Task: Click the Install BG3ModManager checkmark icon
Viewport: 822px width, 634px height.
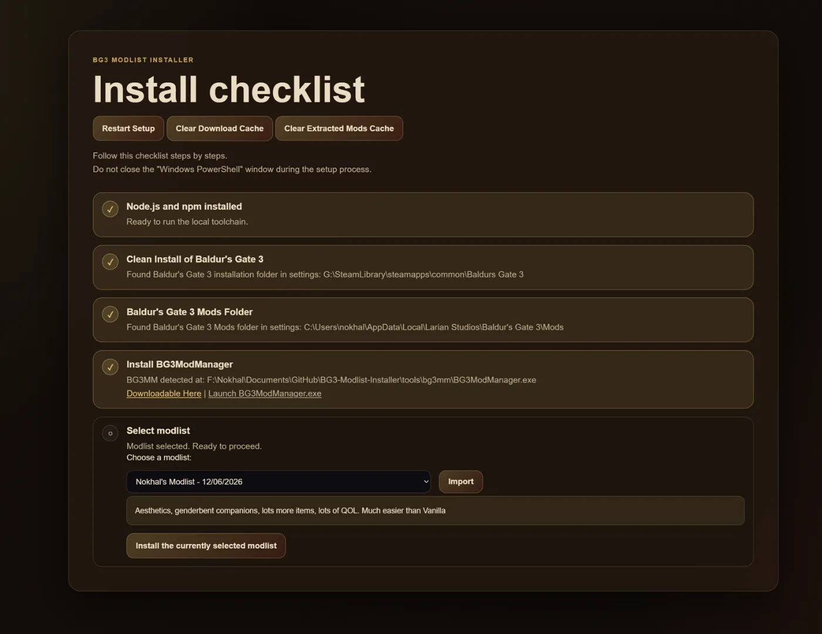Action: click(x=110, y=367)
